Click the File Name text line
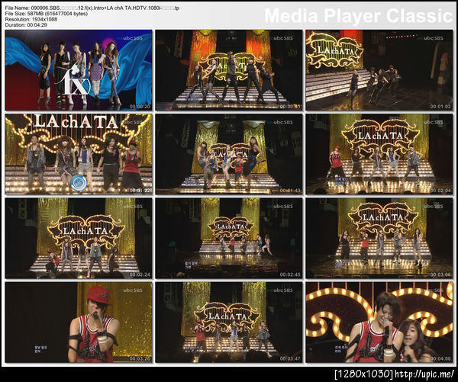This screenshot has width=458, height=382. click(92, 8)
